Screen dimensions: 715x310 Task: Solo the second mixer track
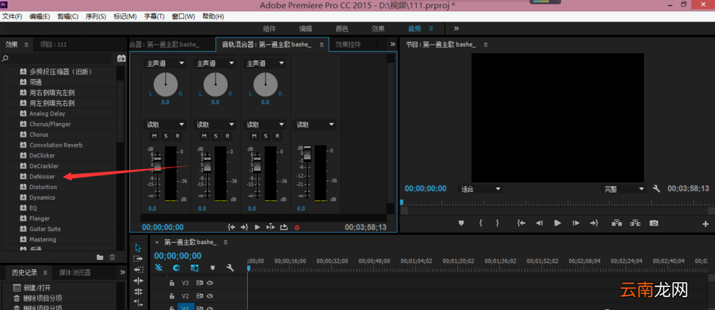click(215, 136)
